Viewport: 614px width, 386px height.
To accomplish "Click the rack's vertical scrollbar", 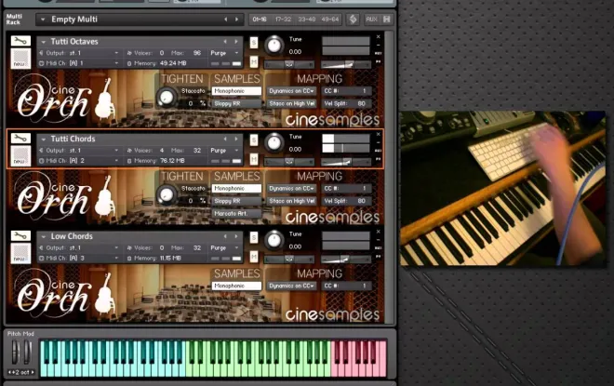I will [x=389, y=178].
